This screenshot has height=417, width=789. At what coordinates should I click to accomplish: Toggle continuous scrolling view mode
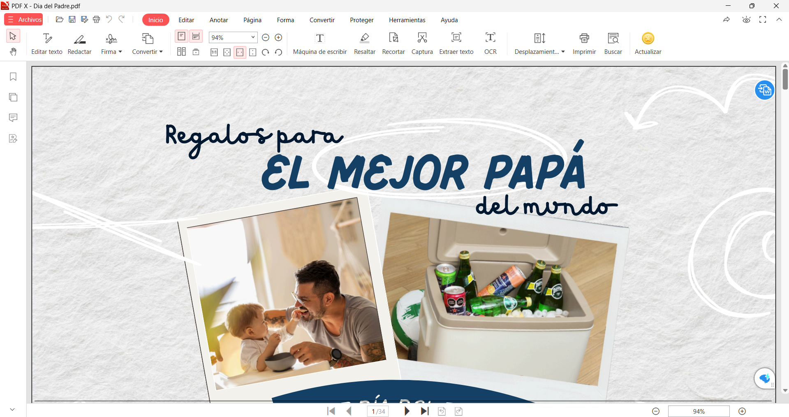point(196,37)
